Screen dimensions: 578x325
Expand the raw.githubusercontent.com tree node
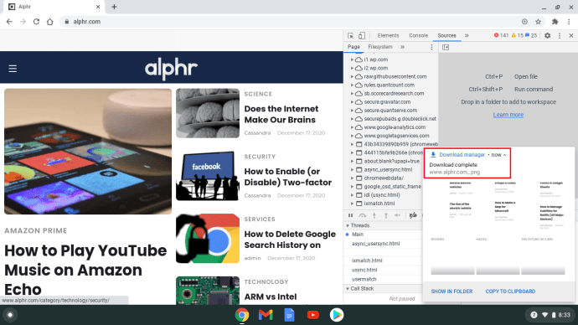pyautogui.click(x=352, y=77)
